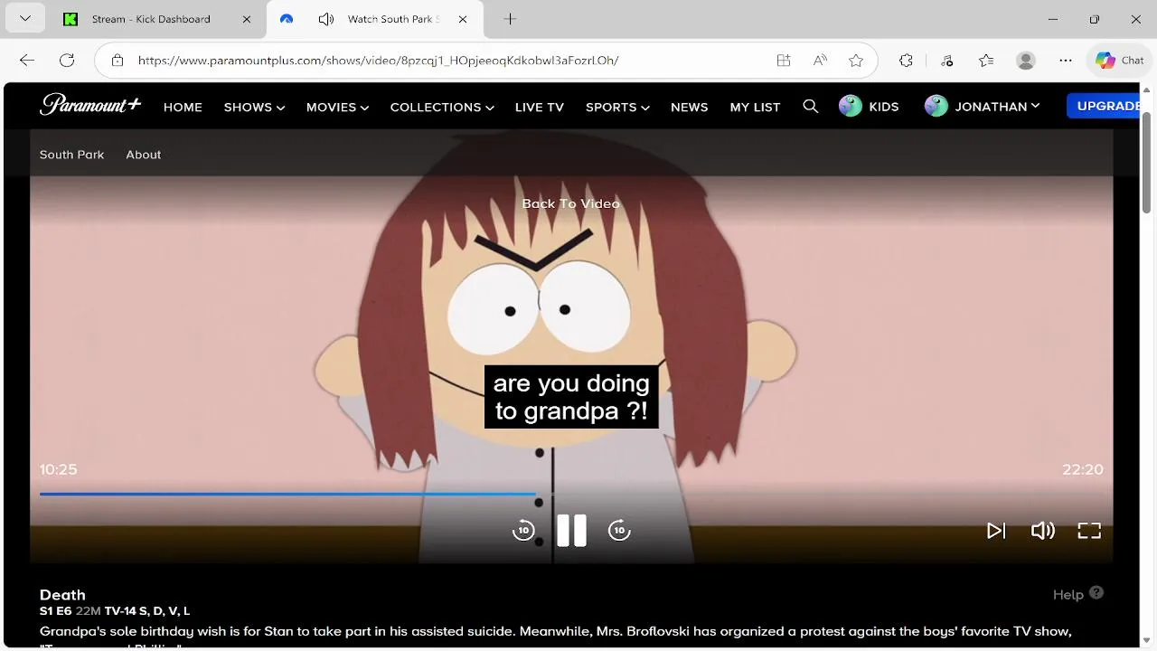Expand the Sports menu
1157x651 pixels.
[617, 107]
